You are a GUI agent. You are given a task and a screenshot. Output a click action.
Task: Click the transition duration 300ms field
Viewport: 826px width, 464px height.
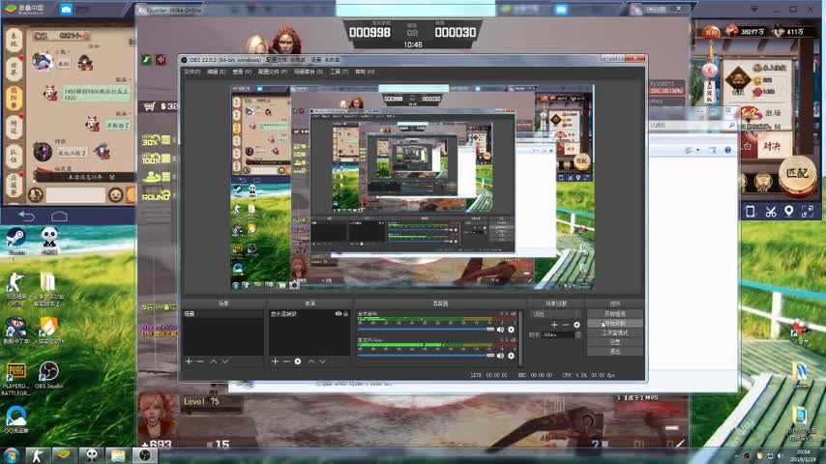click(558, 335)
